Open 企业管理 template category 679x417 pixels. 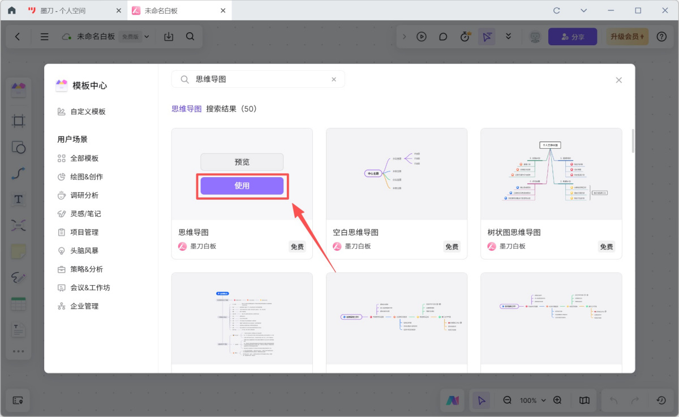tap(84, 306)
